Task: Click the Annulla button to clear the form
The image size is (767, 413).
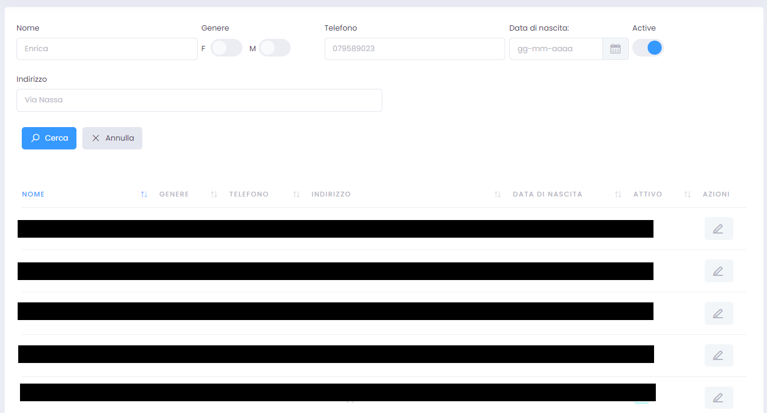Action: [112, 138]
